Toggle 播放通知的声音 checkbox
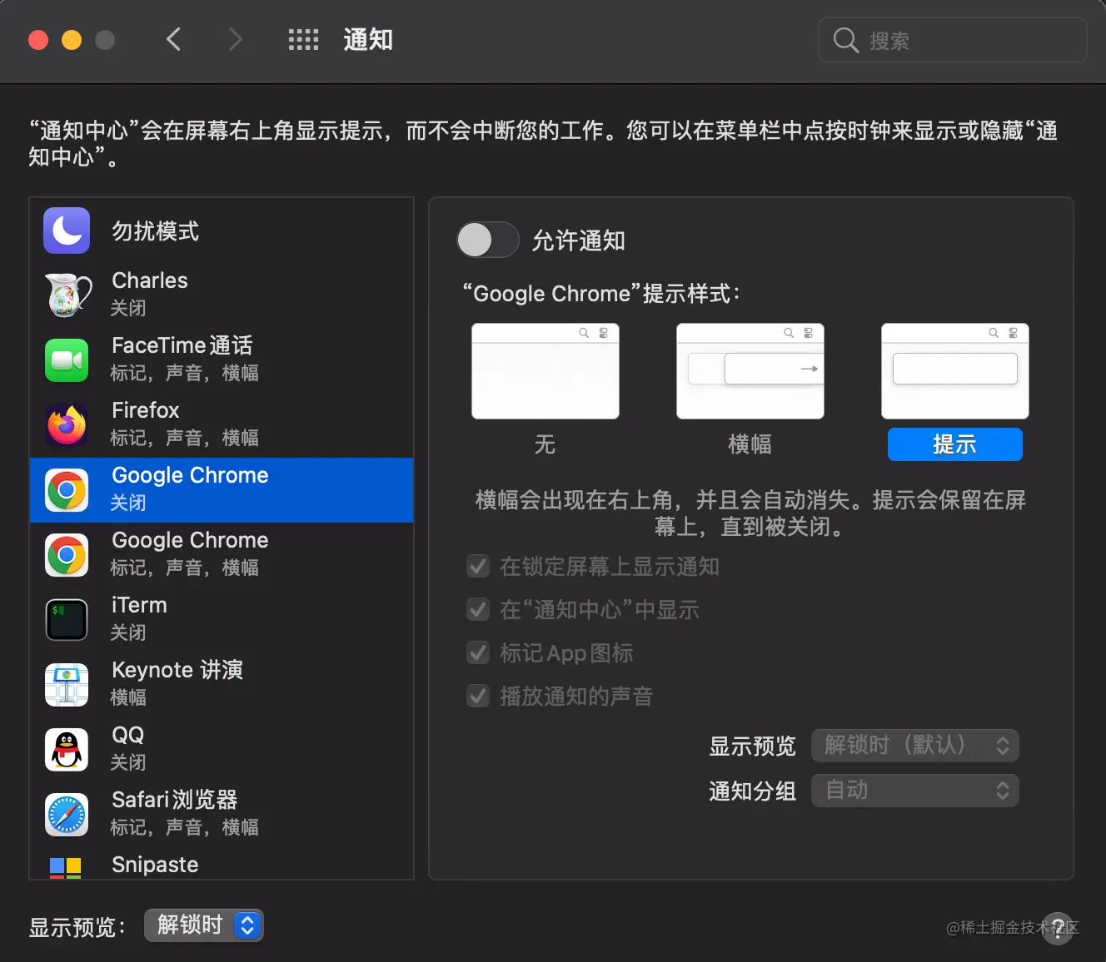Screen dimensions: 1106x962 coord(478,697)
